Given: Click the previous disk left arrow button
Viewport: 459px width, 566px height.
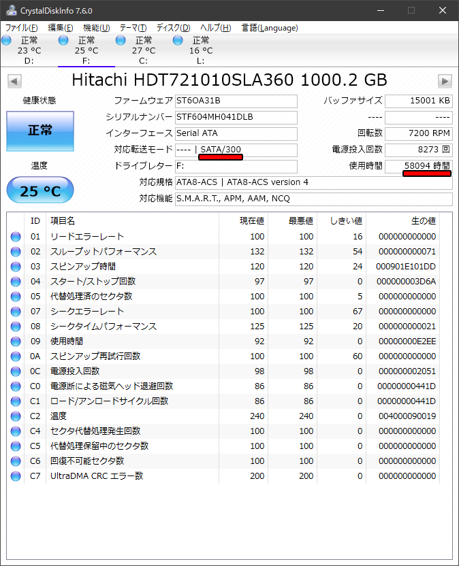Looking at the screenshot, I should (x=14, y=81).
